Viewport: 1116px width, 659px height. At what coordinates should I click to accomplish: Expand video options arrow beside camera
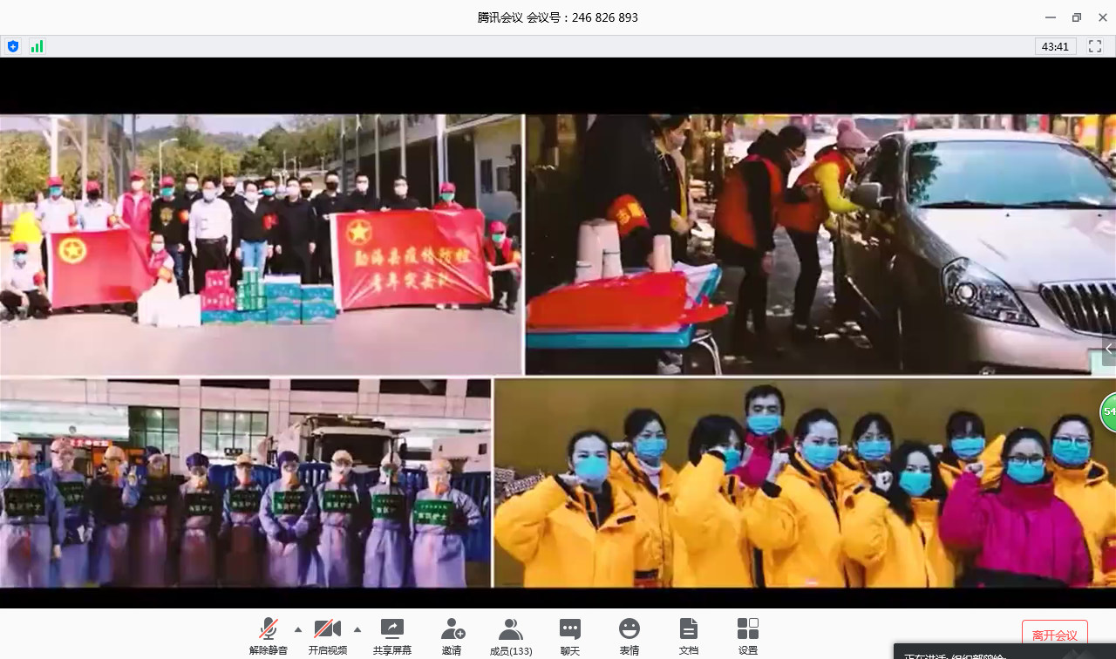tap(357, 629)
